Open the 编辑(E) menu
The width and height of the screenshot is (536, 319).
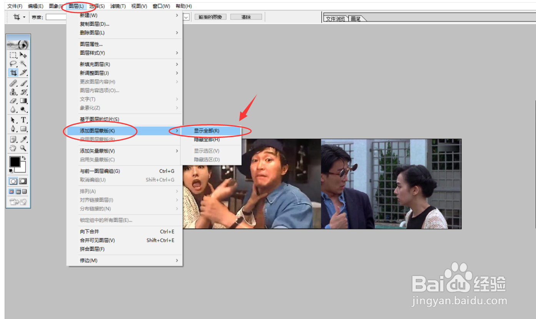(36, 6)
